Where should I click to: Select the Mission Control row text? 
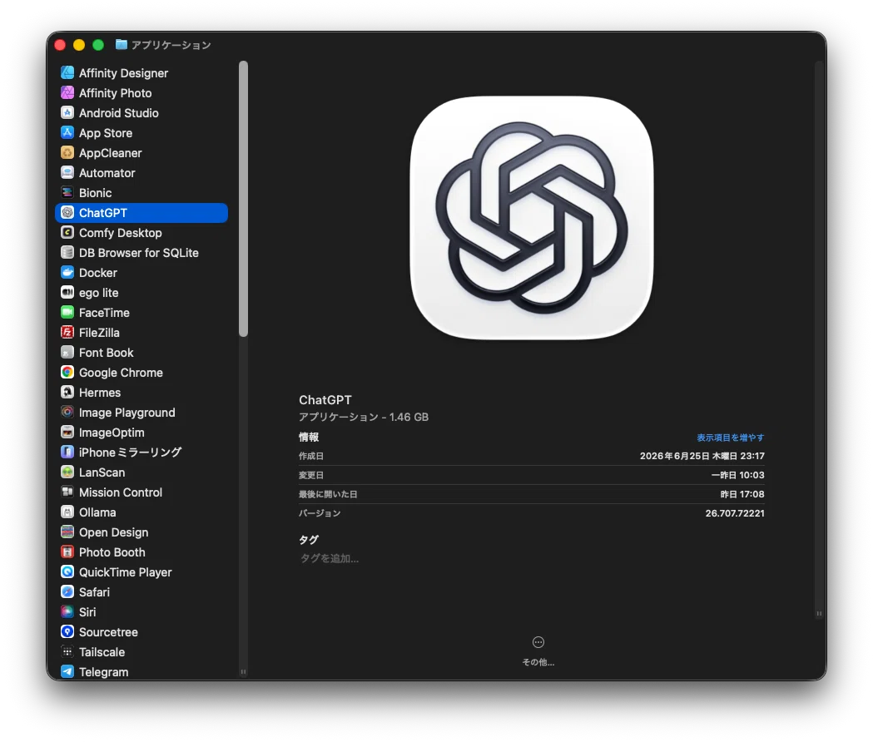click(121, 492)
